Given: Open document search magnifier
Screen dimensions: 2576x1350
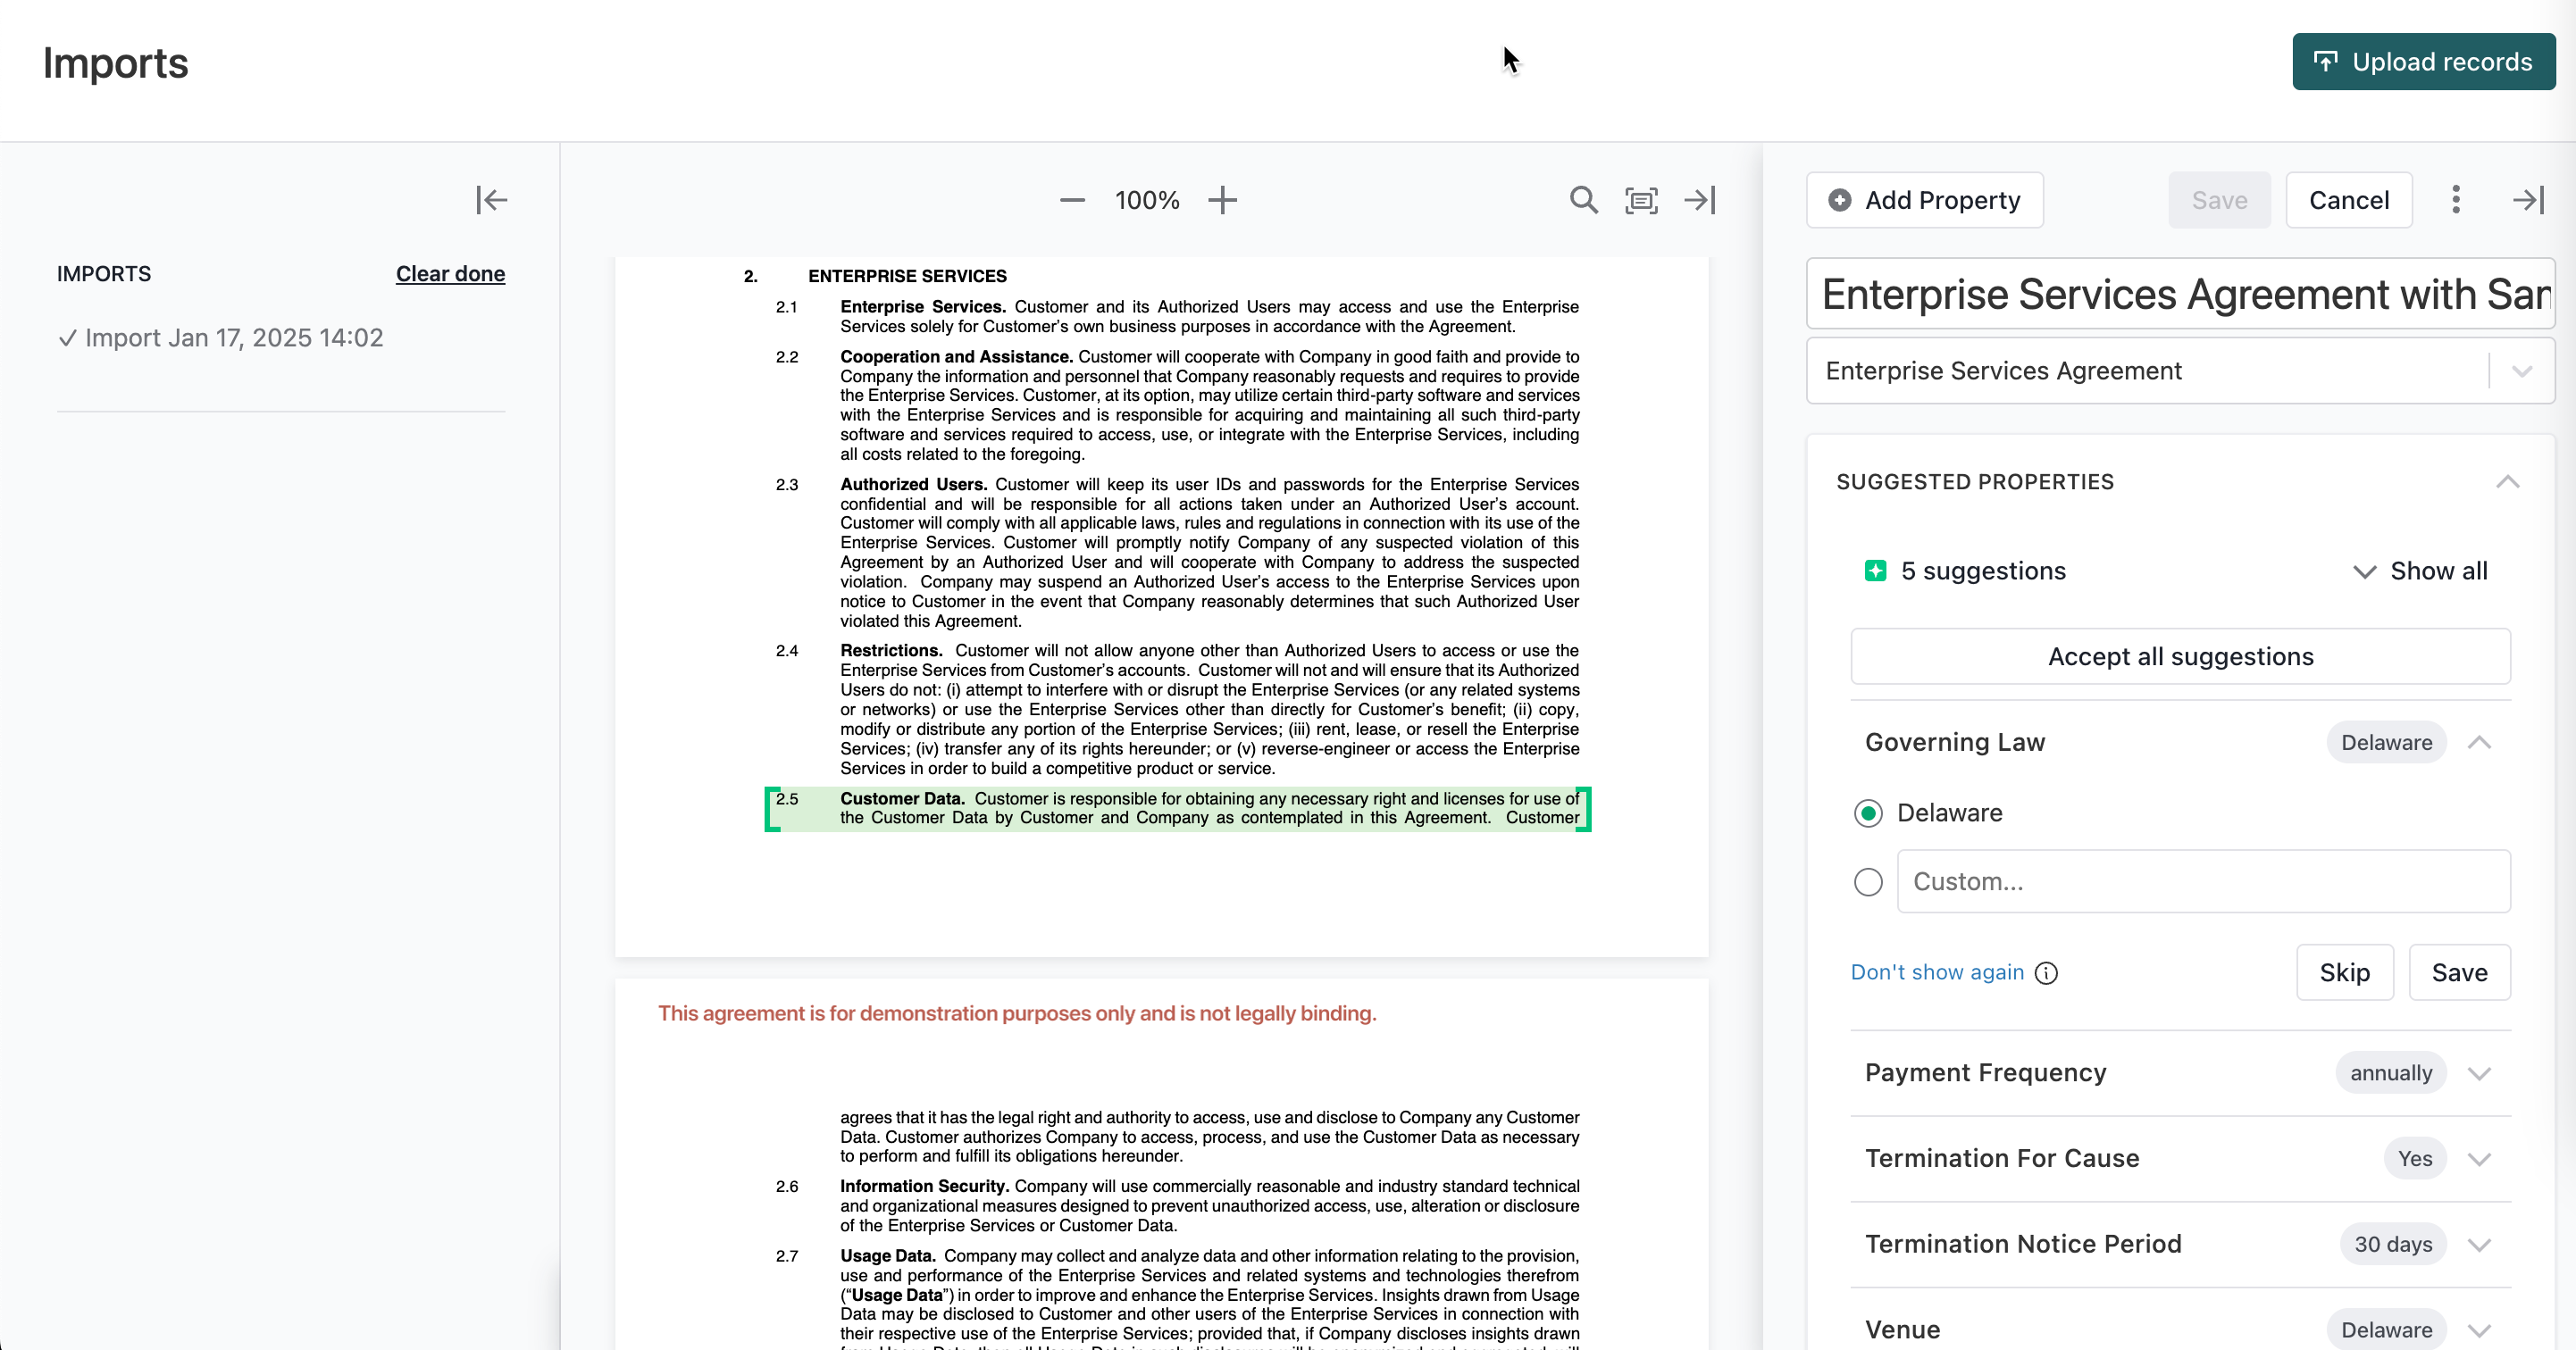Looking at the screenshot, I should pyautogui.click(x=1583, y=200).
